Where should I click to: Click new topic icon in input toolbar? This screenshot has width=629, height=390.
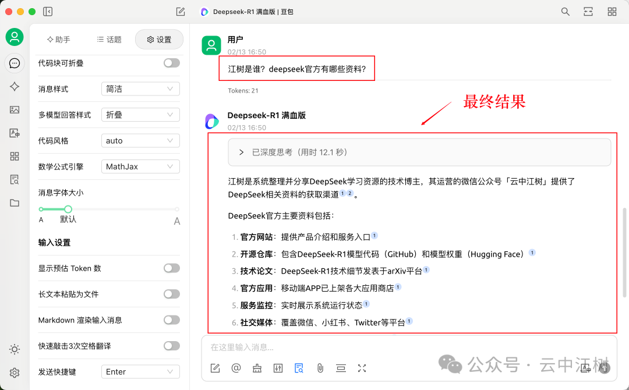pyautogui.click(x=215, y=368)
